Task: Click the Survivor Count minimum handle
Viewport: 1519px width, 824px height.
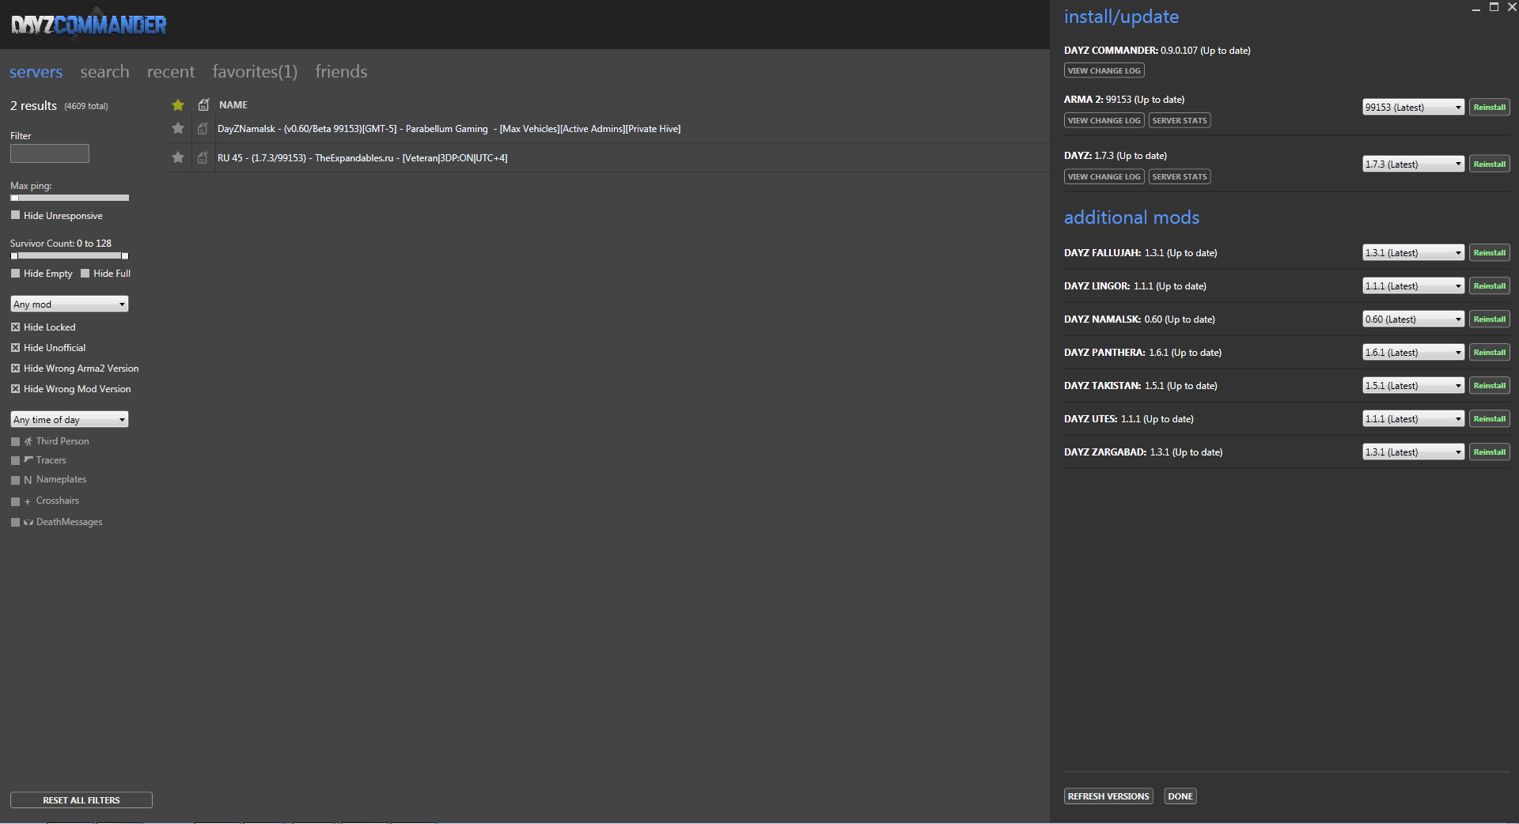Action: pyautogui.click(x=13, y=256)
